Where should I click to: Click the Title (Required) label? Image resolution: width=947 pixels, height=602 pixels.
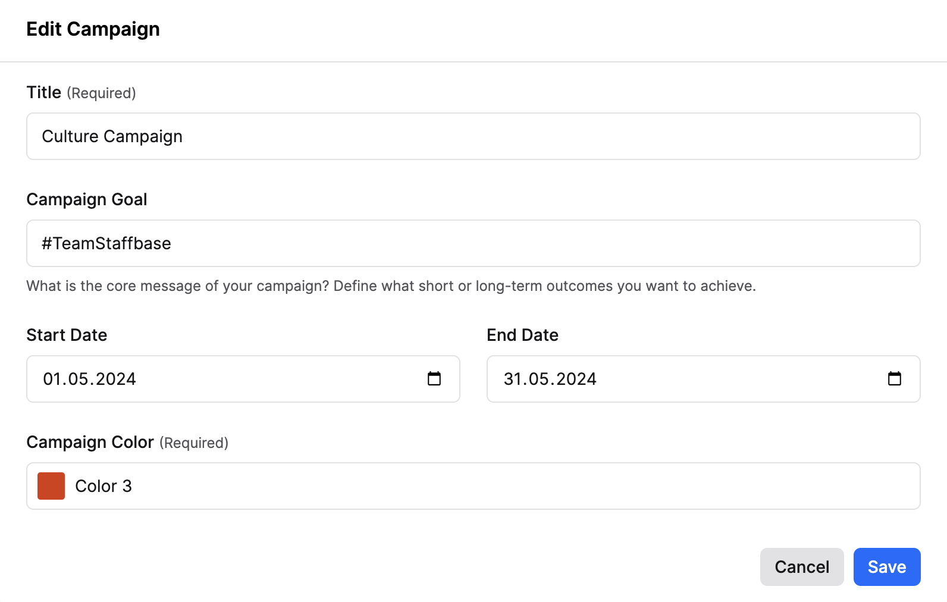[x=81, y=93]
